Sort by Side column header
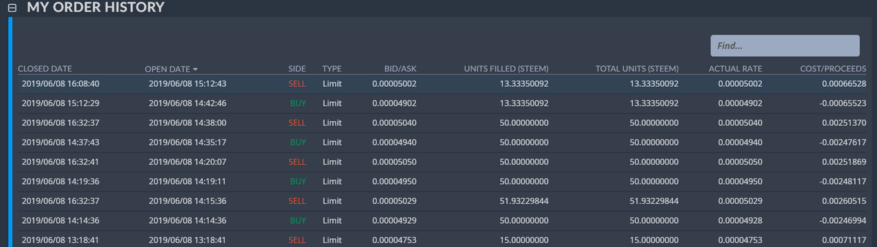 pos(297,69)
